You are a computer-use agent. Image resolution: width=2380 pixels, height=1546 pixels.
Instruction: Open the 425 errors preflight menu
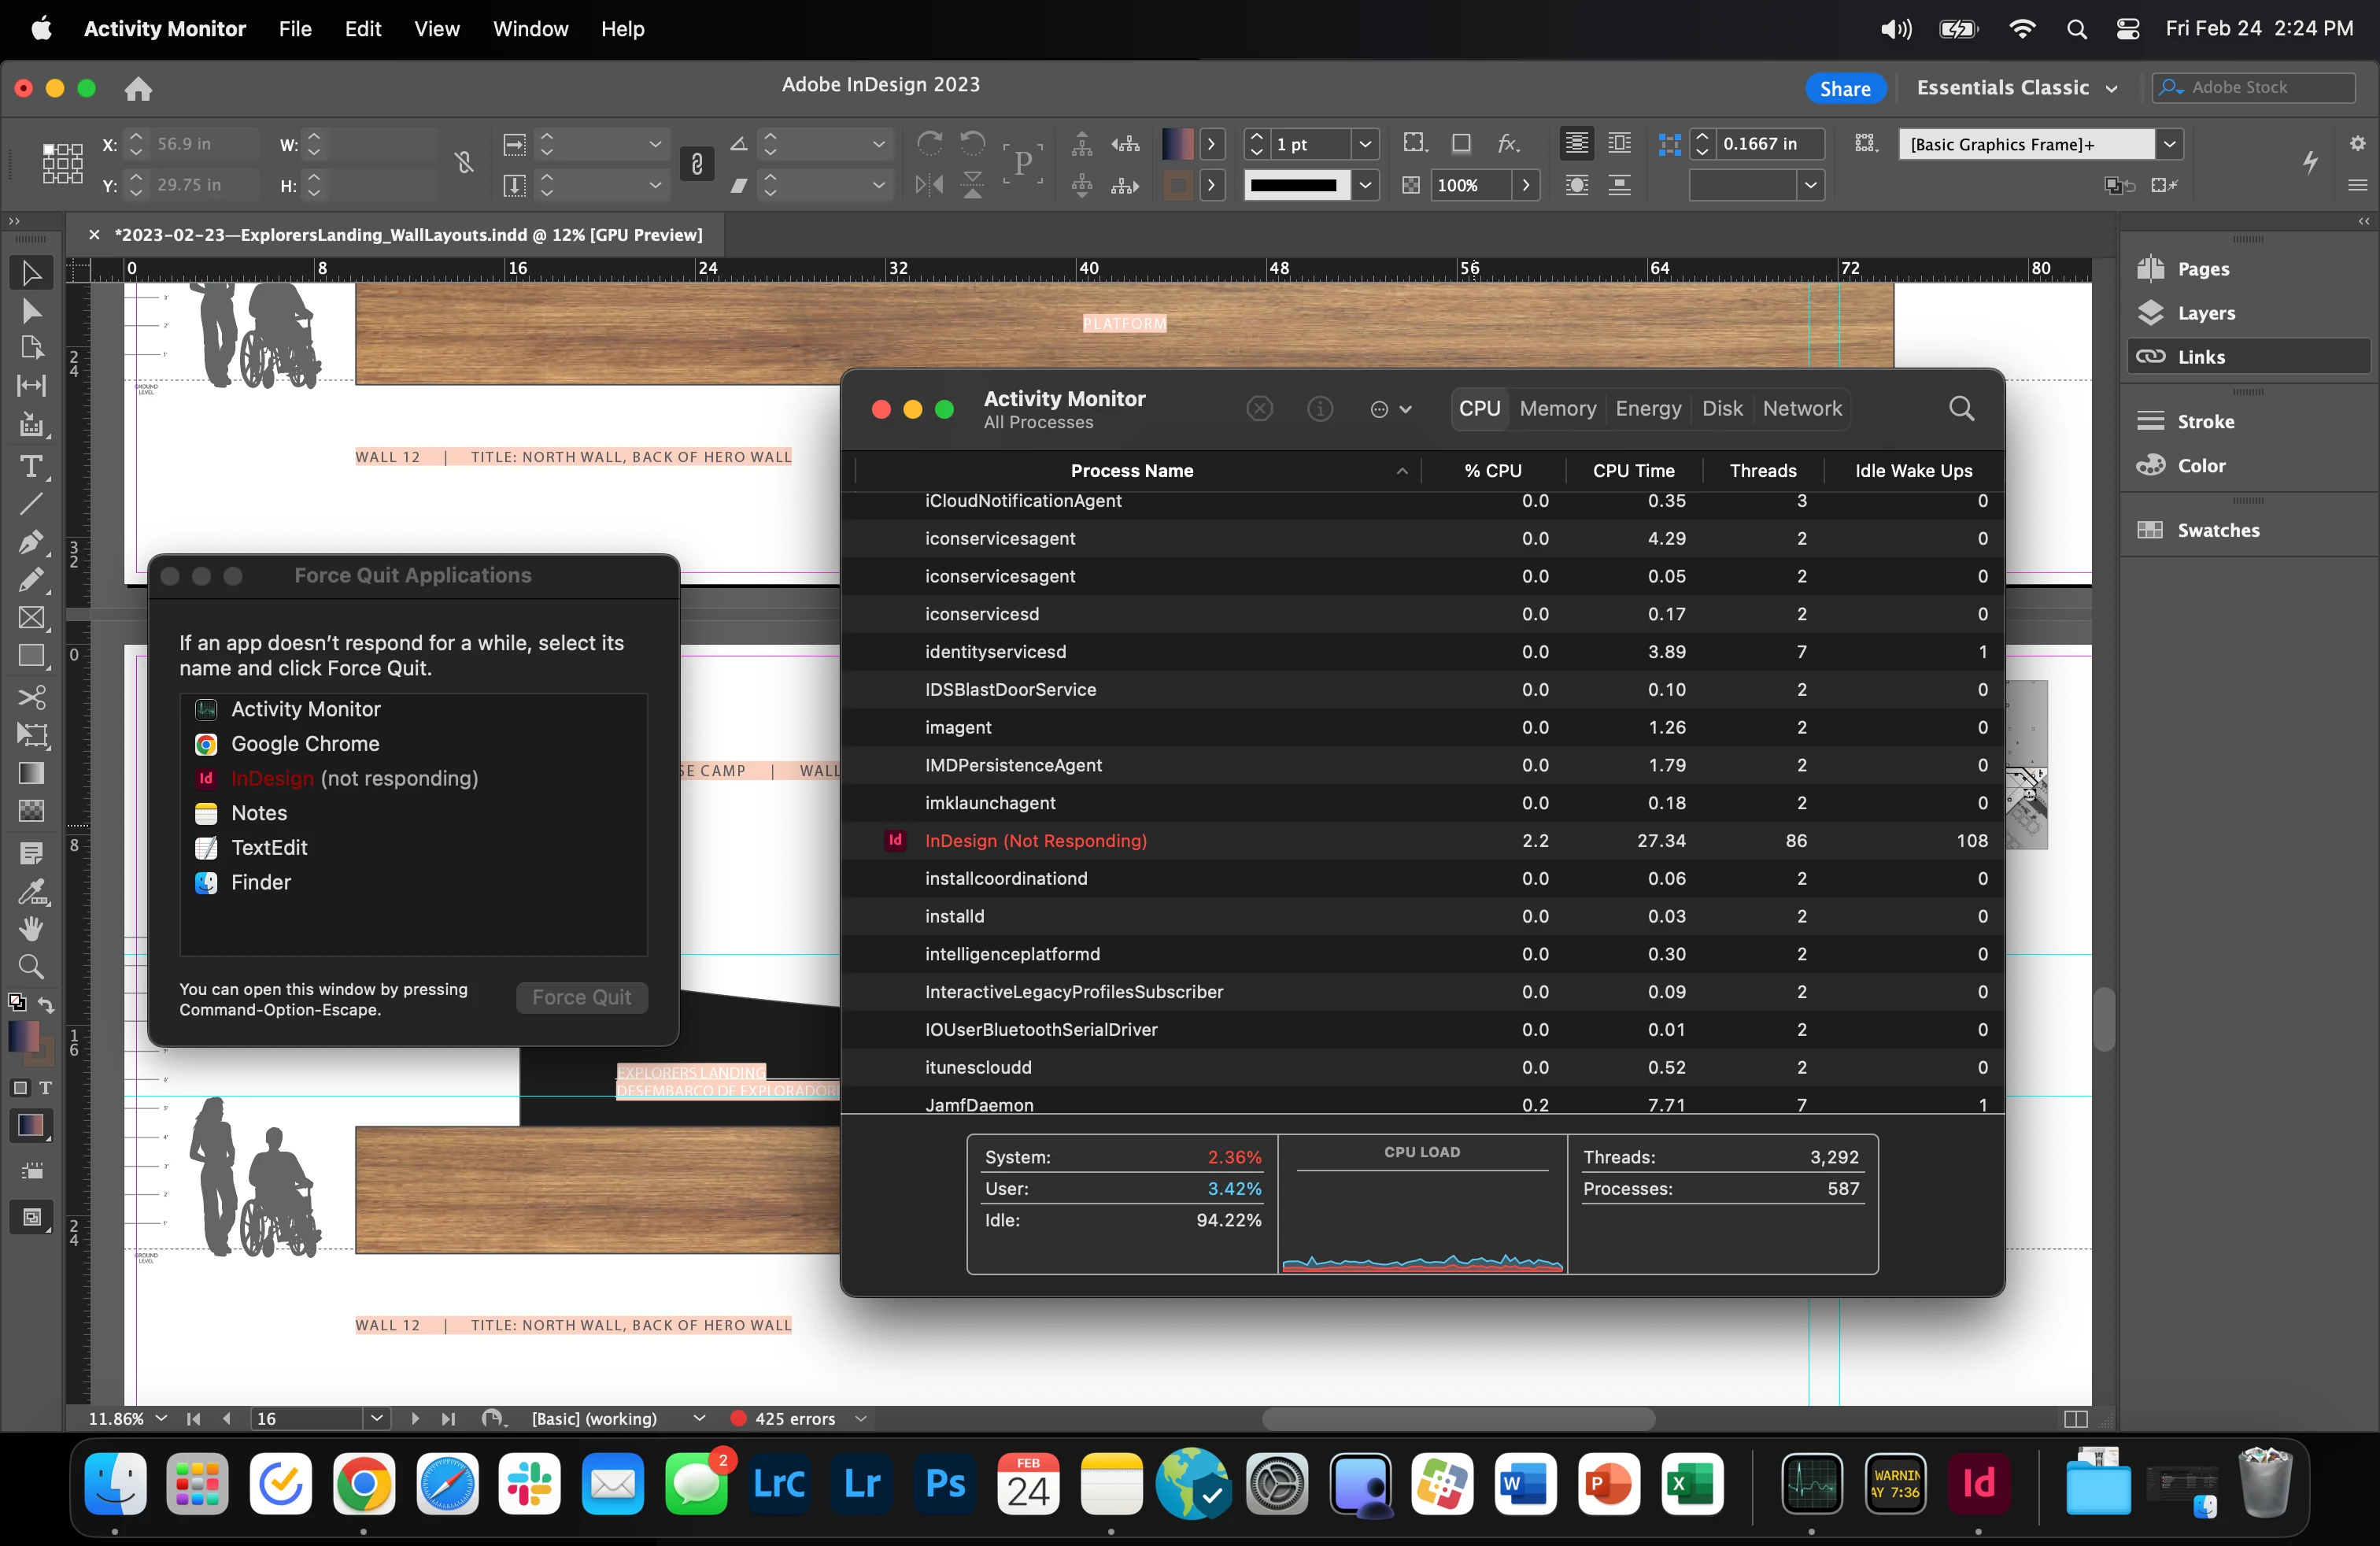click(x=860, y=1418)
